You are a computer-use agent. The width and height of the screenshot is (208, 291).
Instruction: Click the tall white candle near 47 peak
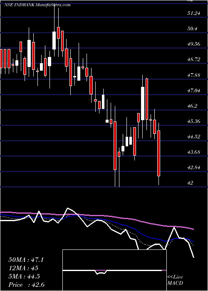[143, 104]
